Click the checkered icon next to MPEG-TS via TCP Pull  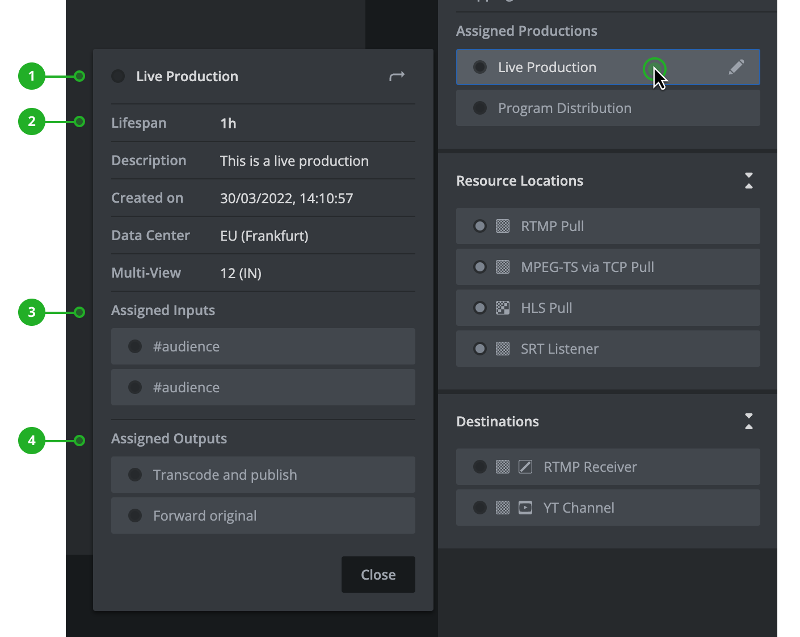(x=503, y=267)
